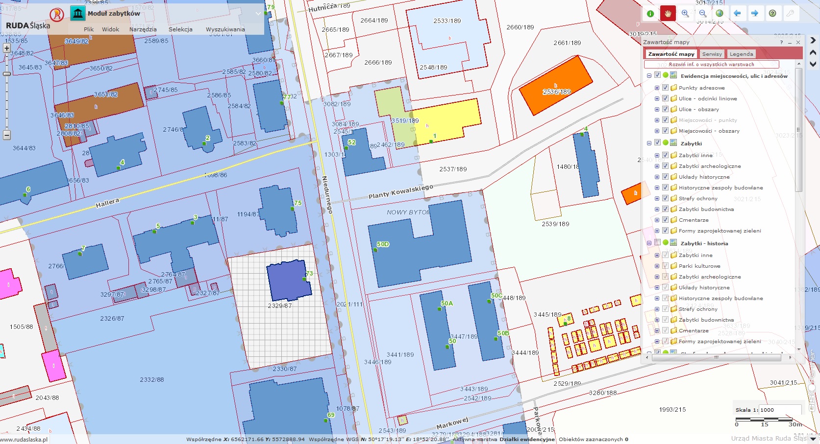Switch to Legenda tab
The width and height of the screenshot is (820, 444).
[741, 54]
